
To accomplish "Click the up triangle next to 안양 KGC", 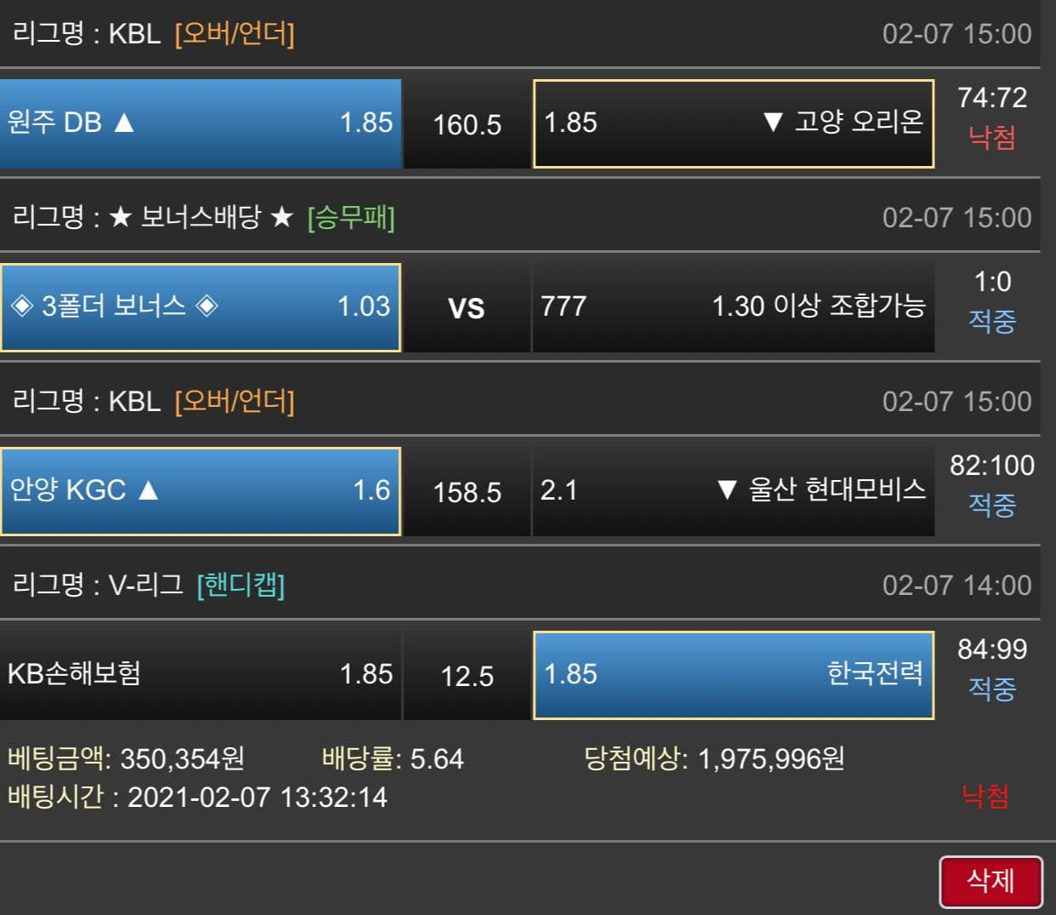I will [148, 490].
